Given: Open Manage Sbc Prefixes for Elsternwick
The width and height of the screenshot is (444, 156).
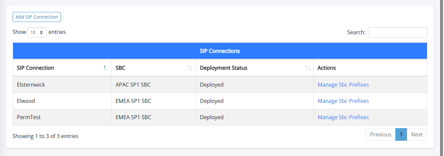Looking at the screenshot, I should 343,85.
